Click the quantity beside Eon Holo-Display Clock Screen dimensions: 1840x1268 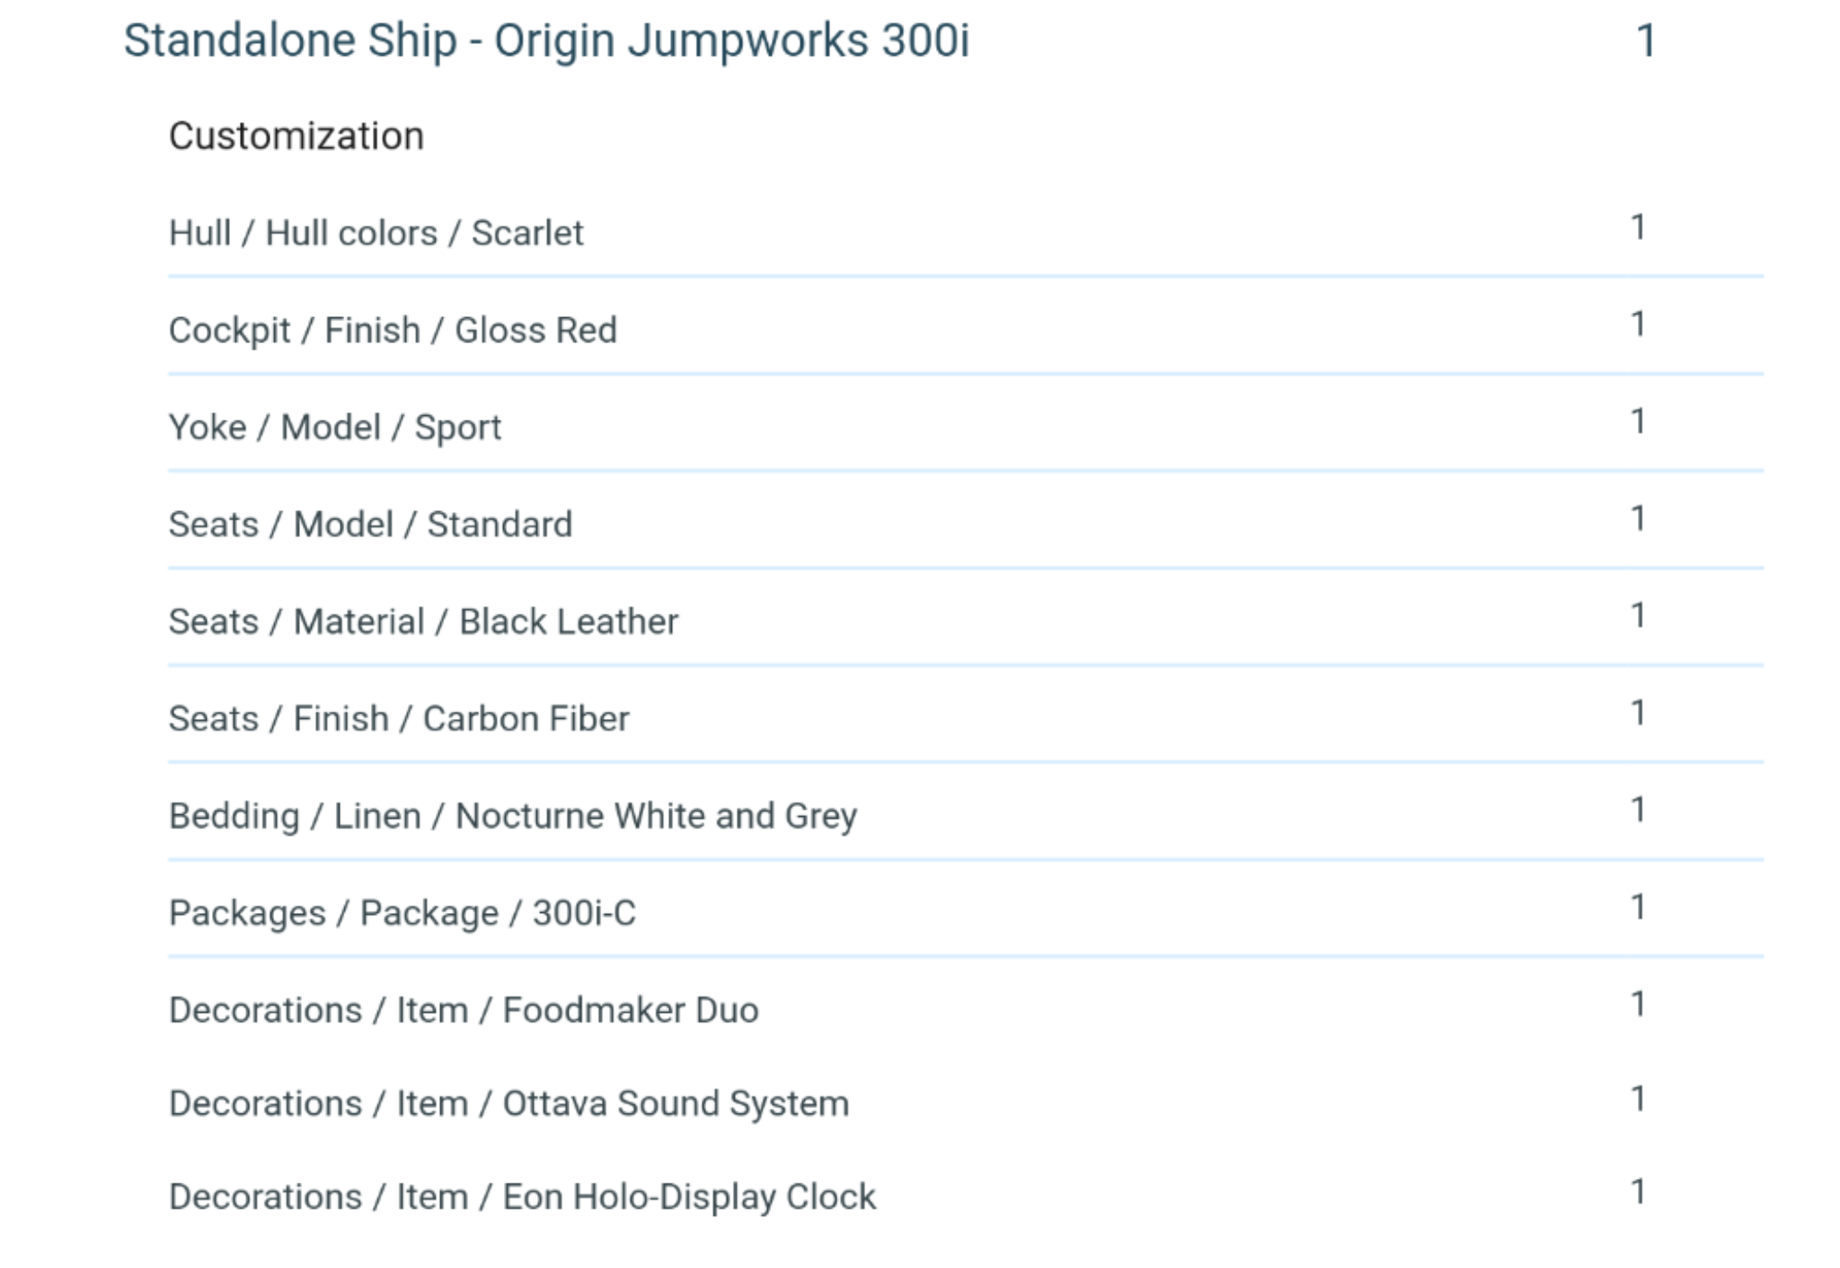(1638, 1192)
